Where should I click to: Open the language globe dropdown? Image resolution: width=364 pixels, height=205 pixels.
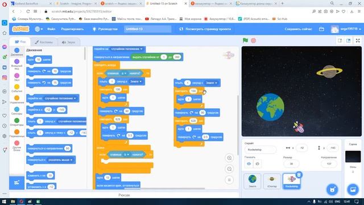pyautogui.click(x=39, y=29)
